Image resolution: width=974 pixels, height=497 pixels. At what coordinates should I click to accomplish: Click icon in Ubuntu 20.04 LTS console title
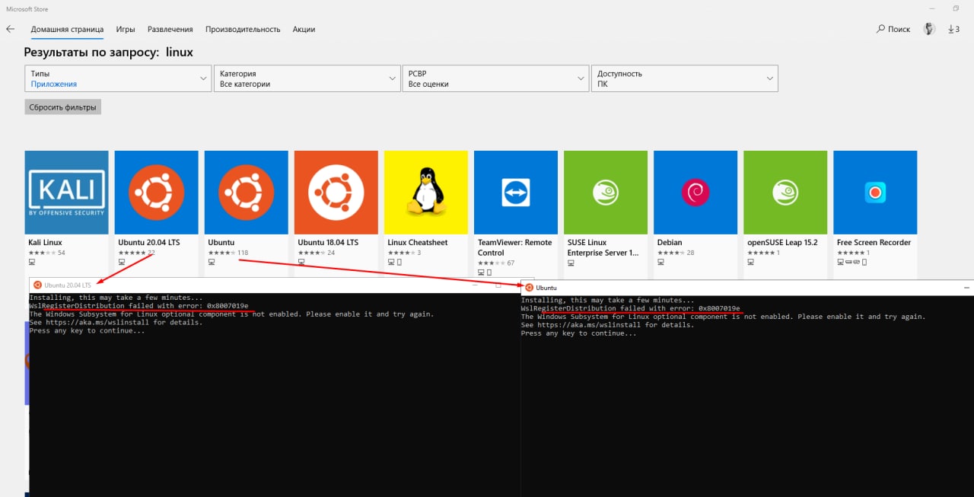coord(37,285)
